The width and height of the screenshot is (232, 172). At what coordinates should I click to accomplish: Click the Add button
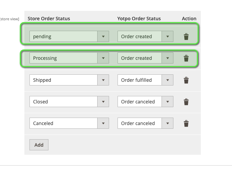click(39, 145)
